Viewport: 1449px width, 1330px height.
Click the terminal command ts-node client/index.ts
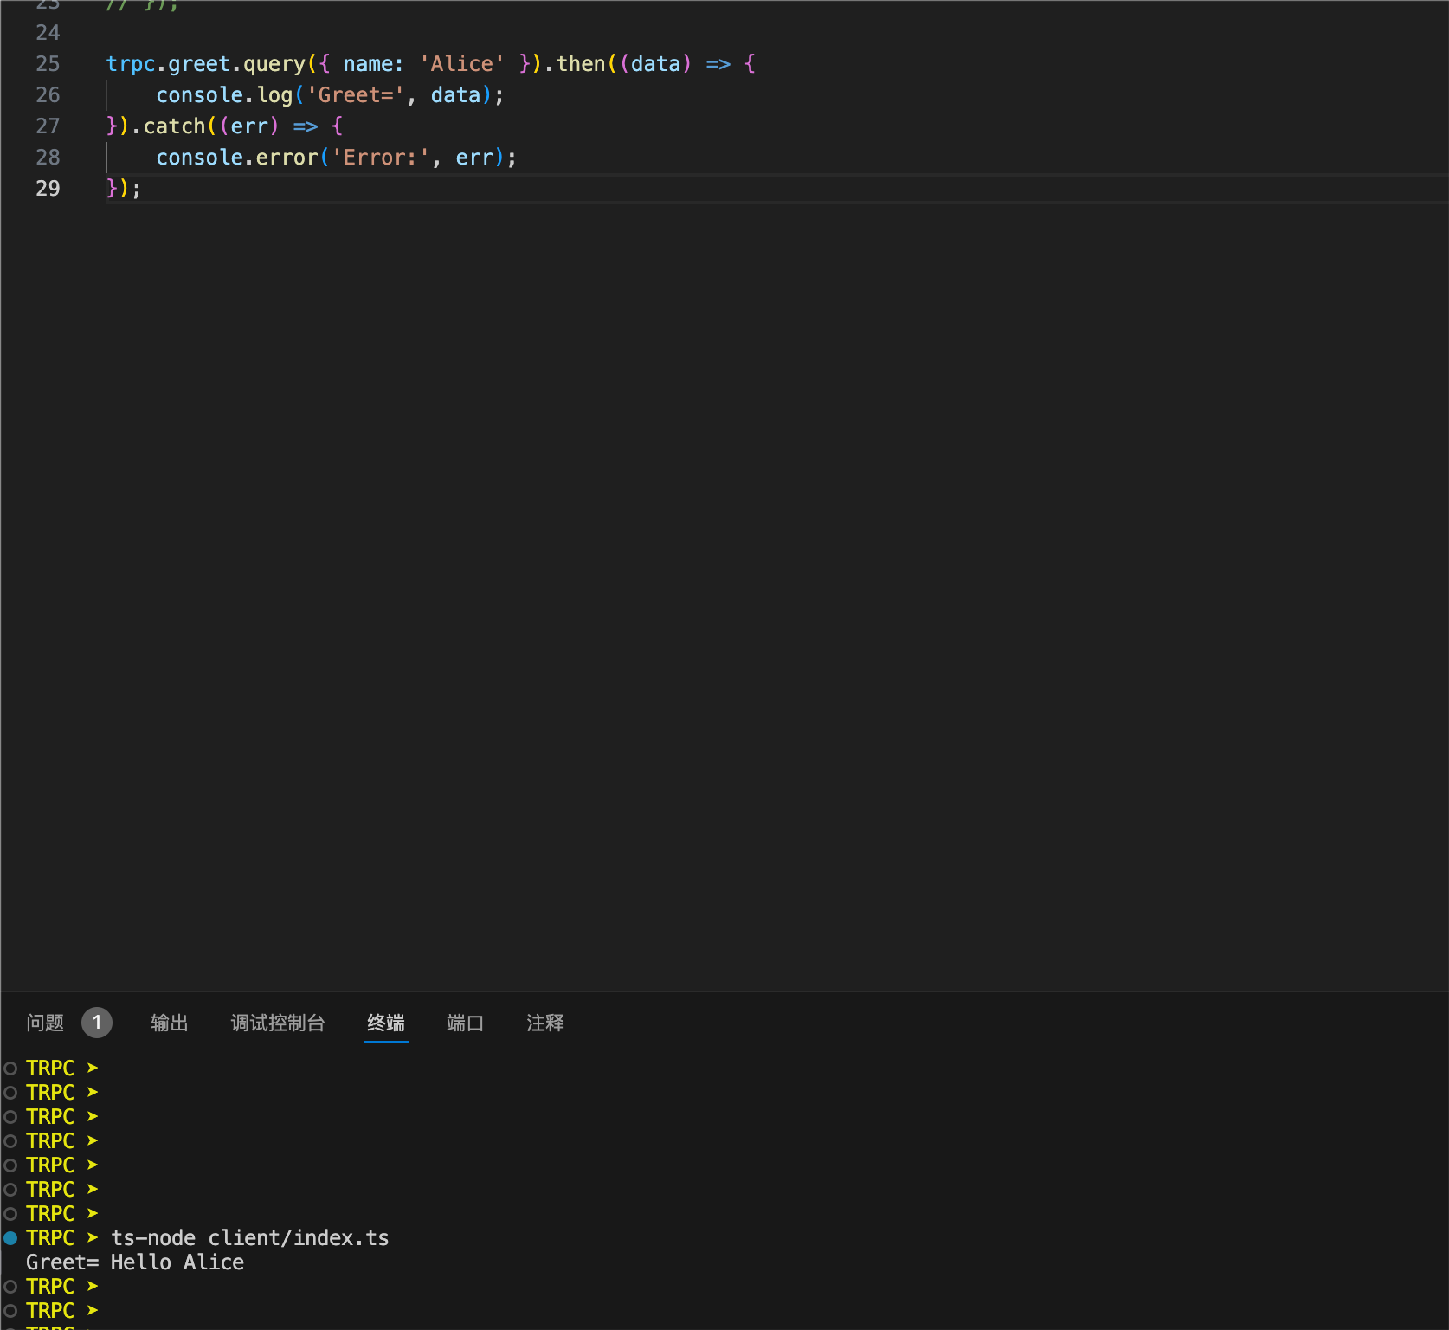[250, 1238]
